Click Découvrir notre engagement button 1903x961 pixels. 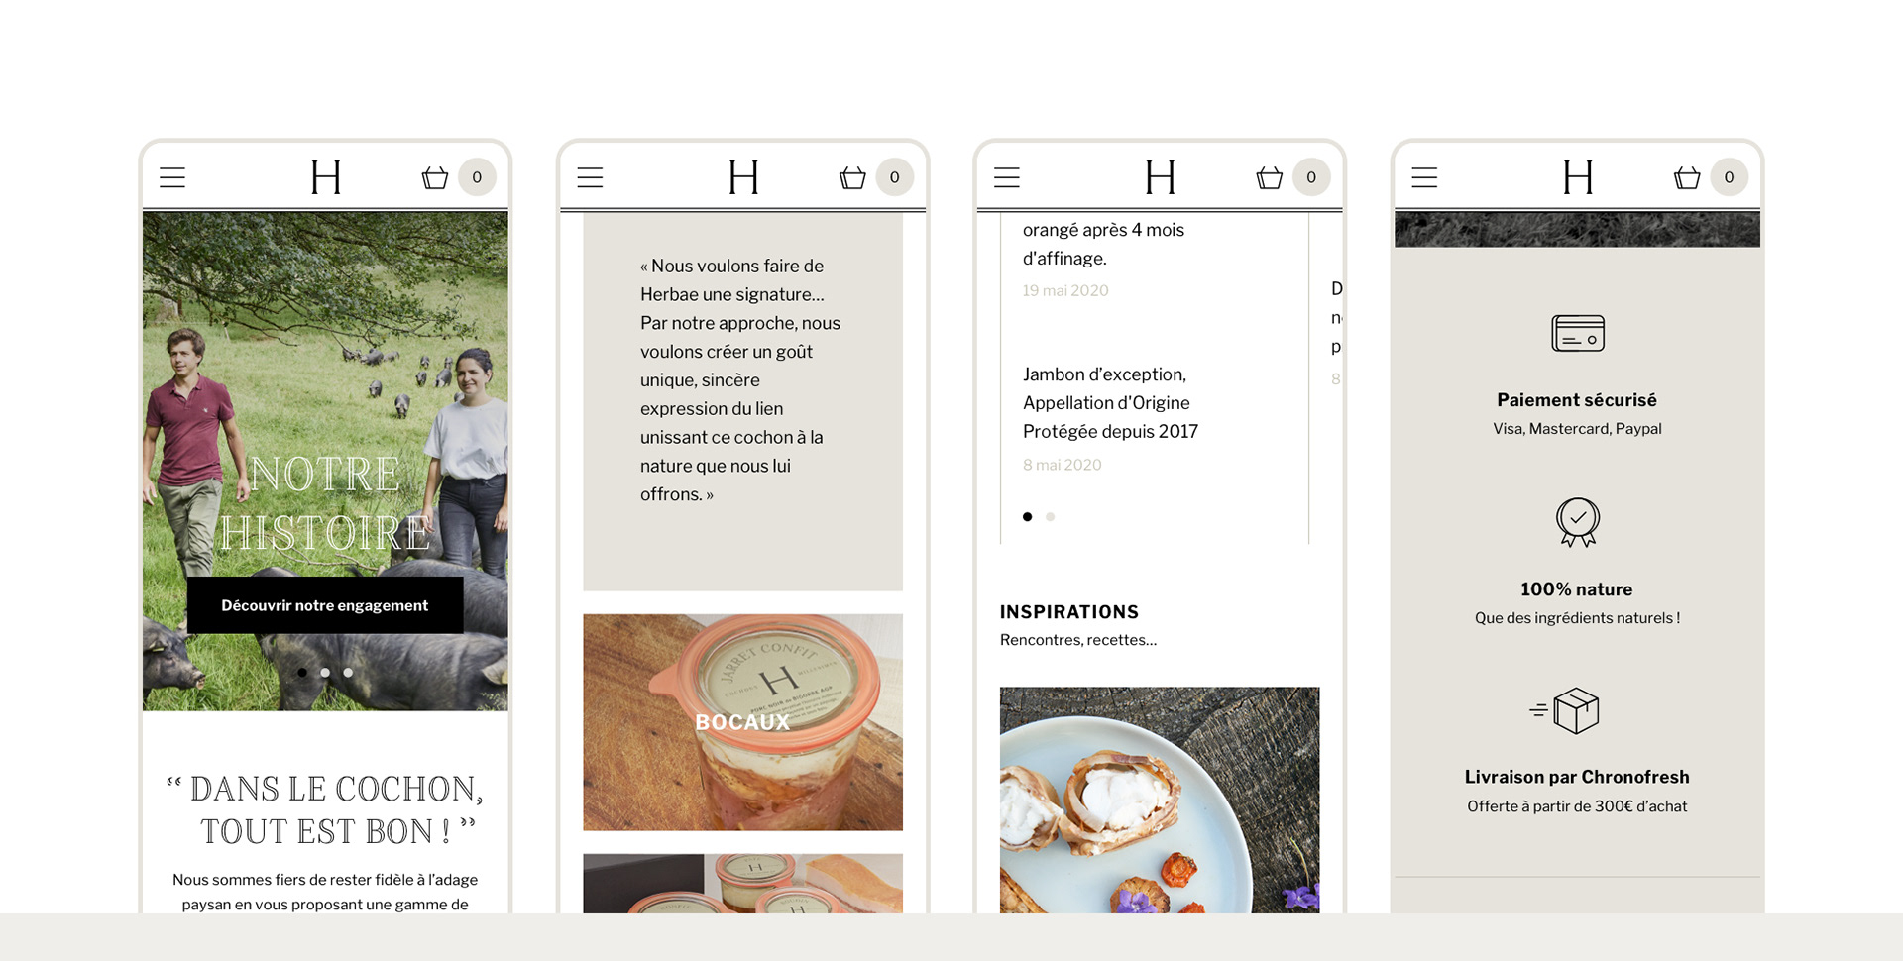click(325, 605)
